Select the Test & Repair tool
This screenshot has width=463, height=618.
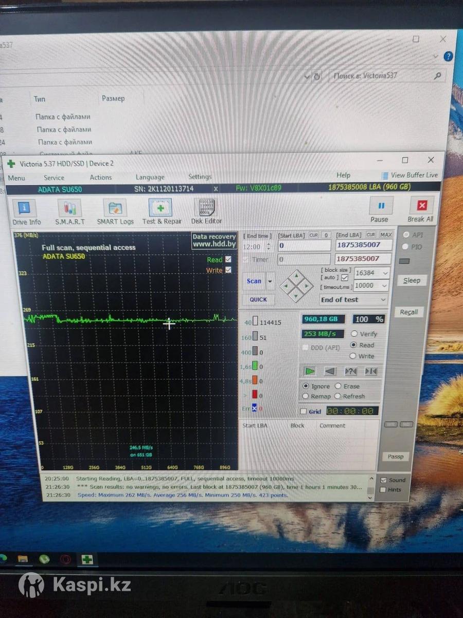(161, 212)
